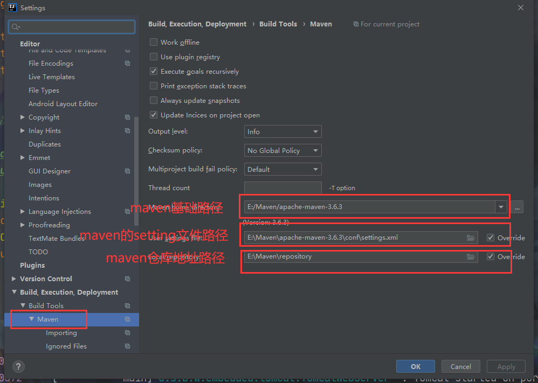Open the Output level dropdown
The width and height of the screenshot is (538, 383).
click(x=282, y=131)
